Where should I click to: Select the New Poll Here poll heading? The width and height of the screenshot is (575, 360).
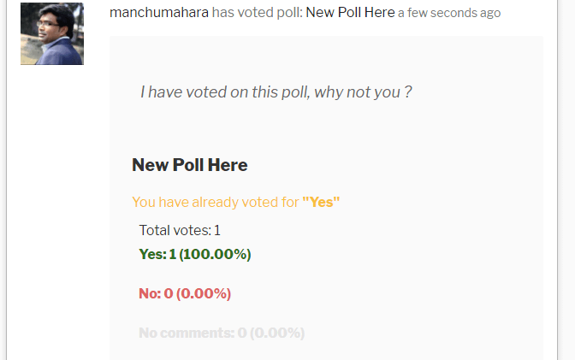(190, 164)
